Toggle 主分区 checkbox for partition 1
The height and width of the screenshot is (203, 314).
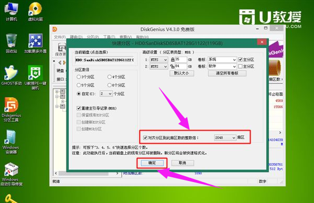240,59
